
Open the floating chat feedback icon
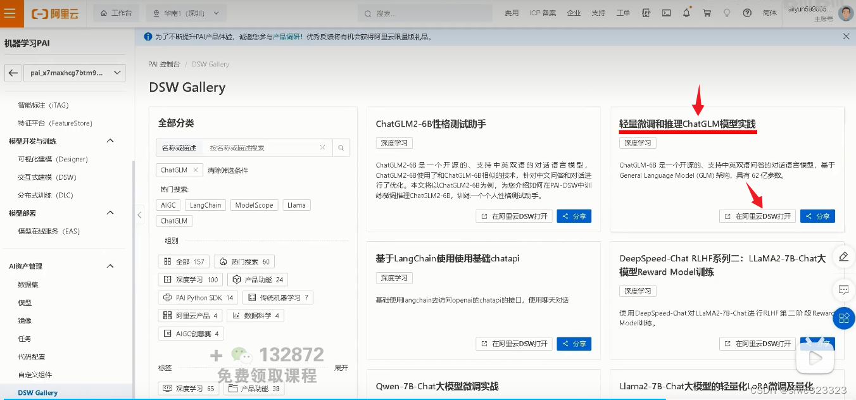[843, 290]
